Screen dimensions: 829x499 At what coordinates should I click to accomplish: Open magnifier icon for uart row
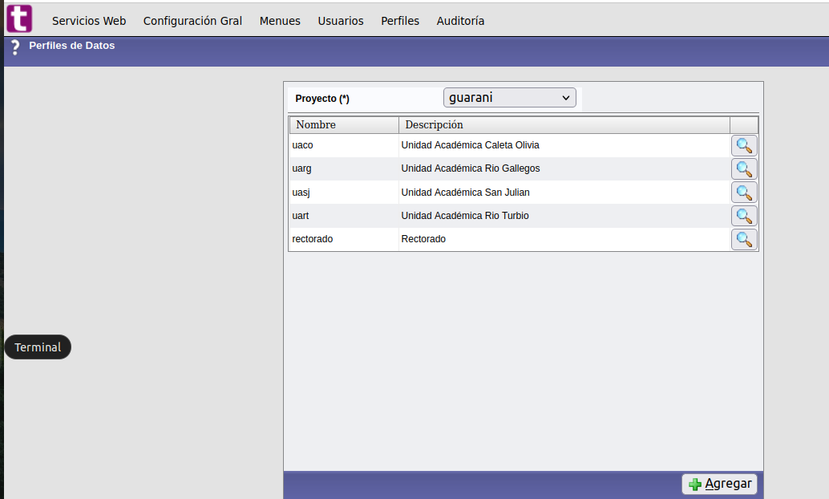[744, 216]
